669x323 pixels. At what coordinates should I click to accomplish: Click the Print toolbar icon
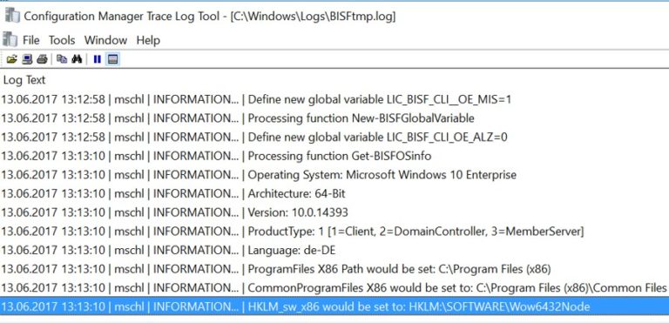click(x=42, y=59)
